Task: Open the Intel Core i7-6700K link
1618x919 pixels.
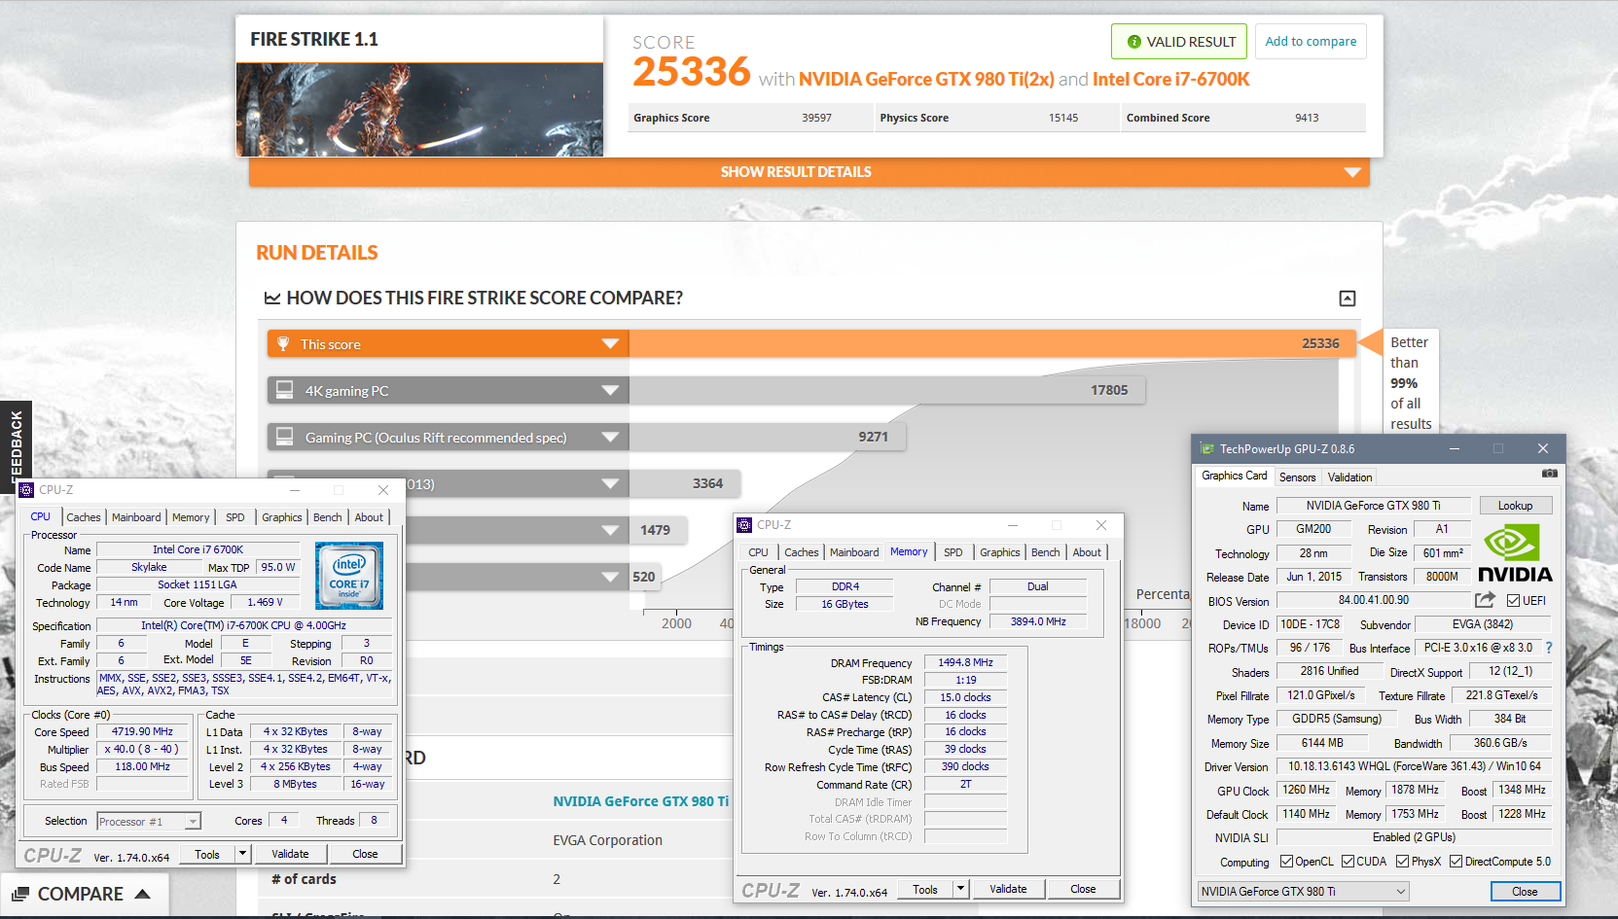Action: (1170, 80)
